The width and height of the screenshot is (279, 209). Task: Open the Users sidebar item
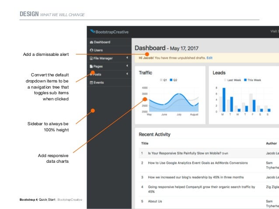point(109,50)
